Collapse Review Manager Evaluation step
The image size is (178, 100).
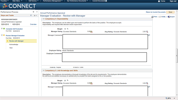(x=2, y=35)
